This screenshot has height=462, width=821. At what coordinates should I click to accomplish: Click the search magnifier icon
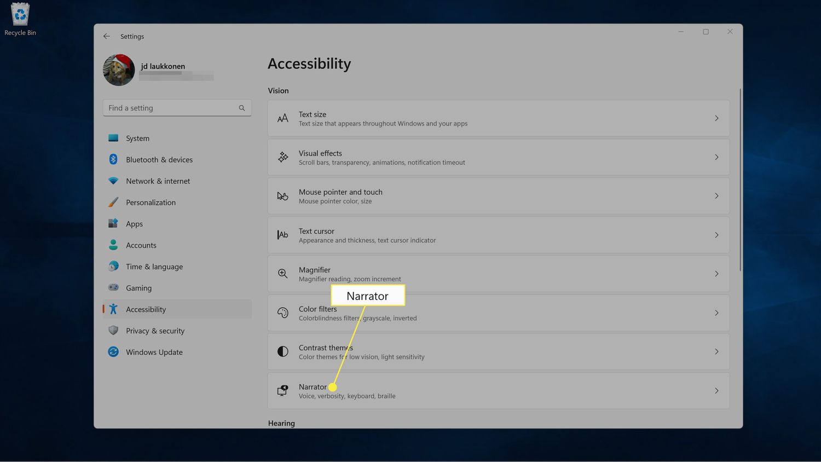242,108
